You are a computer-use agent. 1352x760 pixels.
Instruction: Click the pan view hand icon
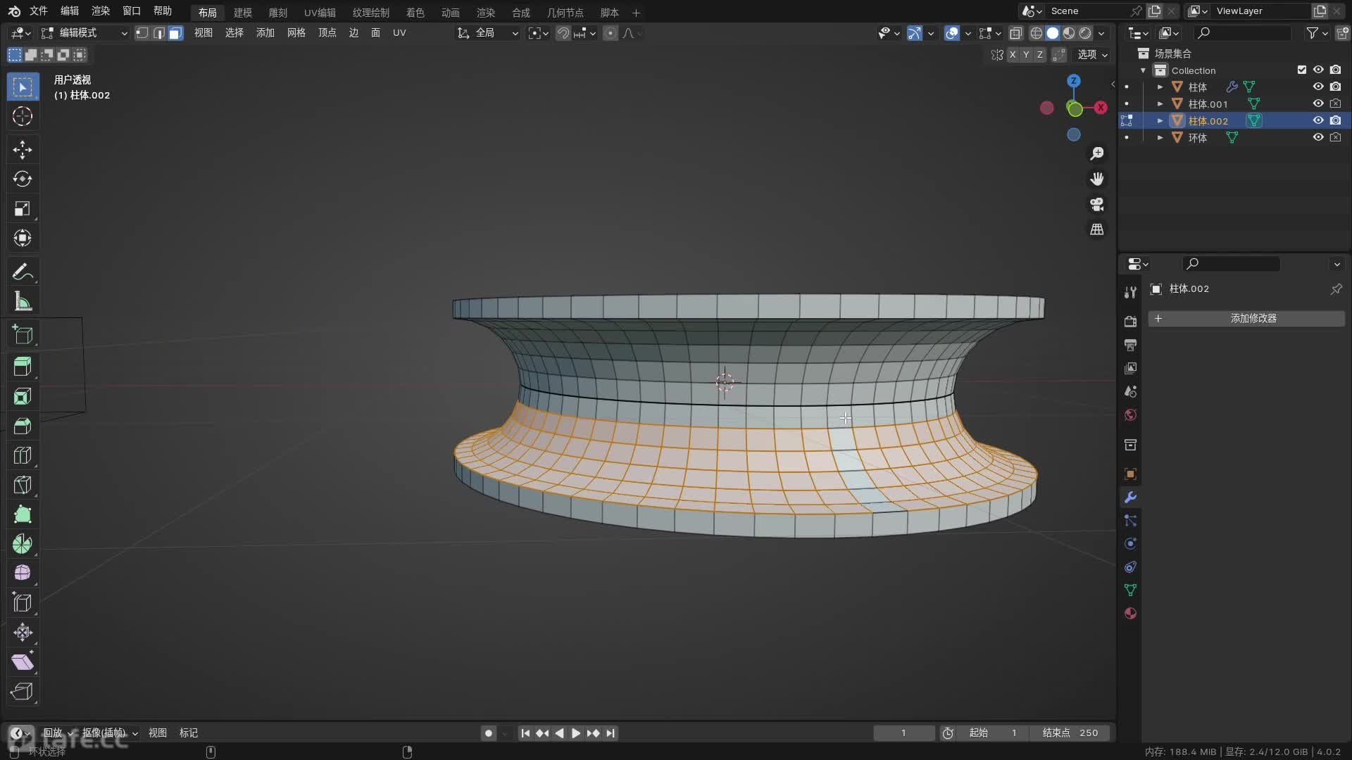[x=1097, y=179]
